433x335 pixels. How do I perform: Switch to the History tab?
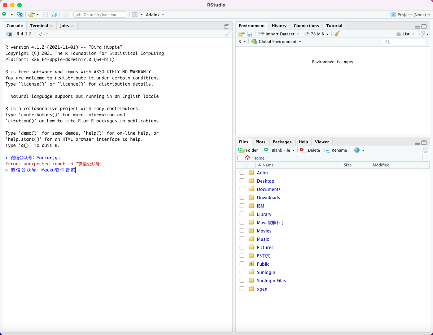279,26
